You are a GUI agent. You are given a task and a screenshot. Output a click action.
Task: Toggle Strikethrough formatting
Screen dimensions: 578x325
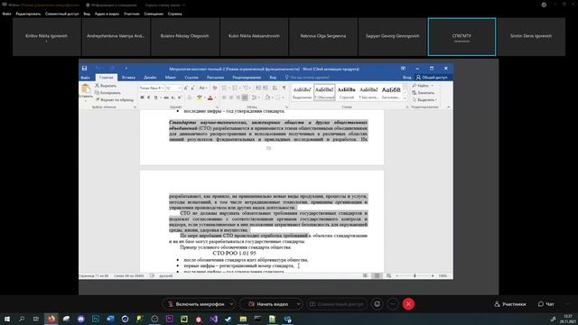point(166,97)
